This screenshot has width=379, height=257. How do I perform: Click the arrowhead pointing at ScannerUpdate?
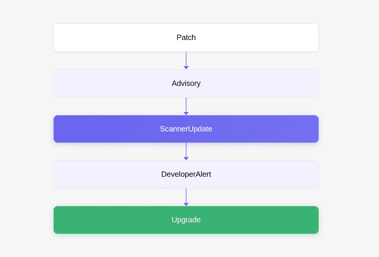click(186, 114)
